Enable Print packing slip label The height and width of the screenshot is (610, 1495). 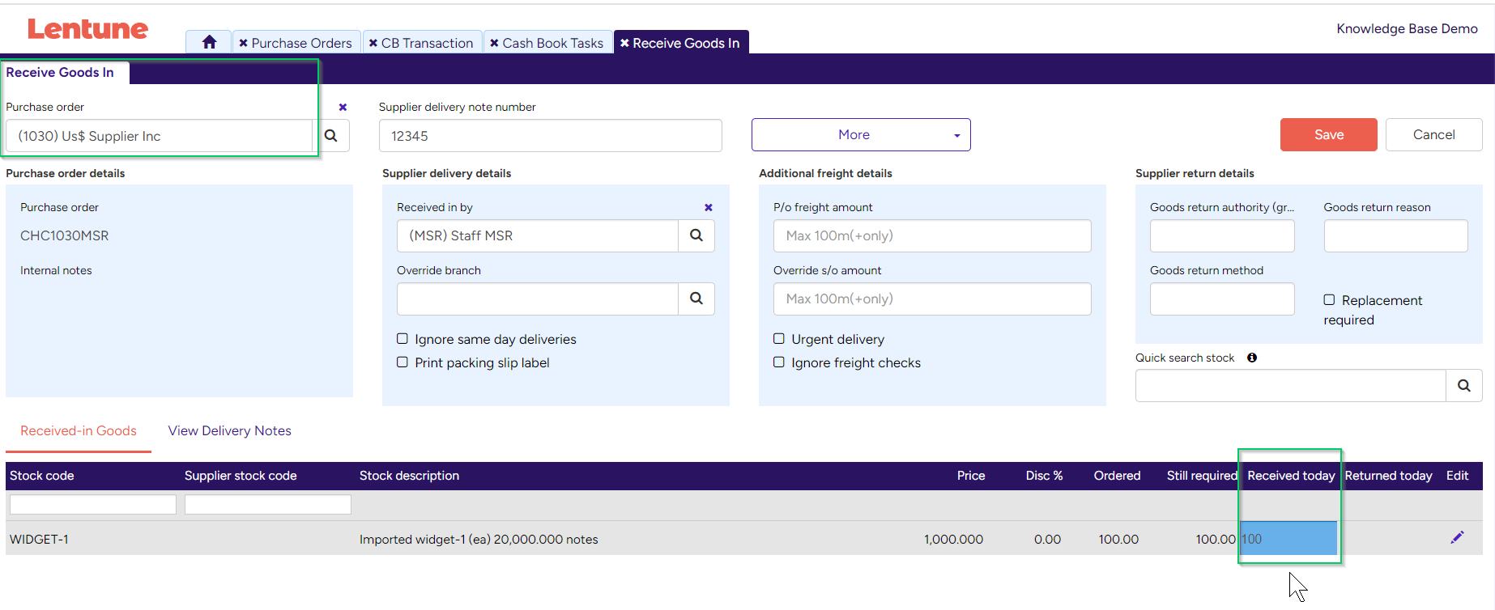[402, 362]
